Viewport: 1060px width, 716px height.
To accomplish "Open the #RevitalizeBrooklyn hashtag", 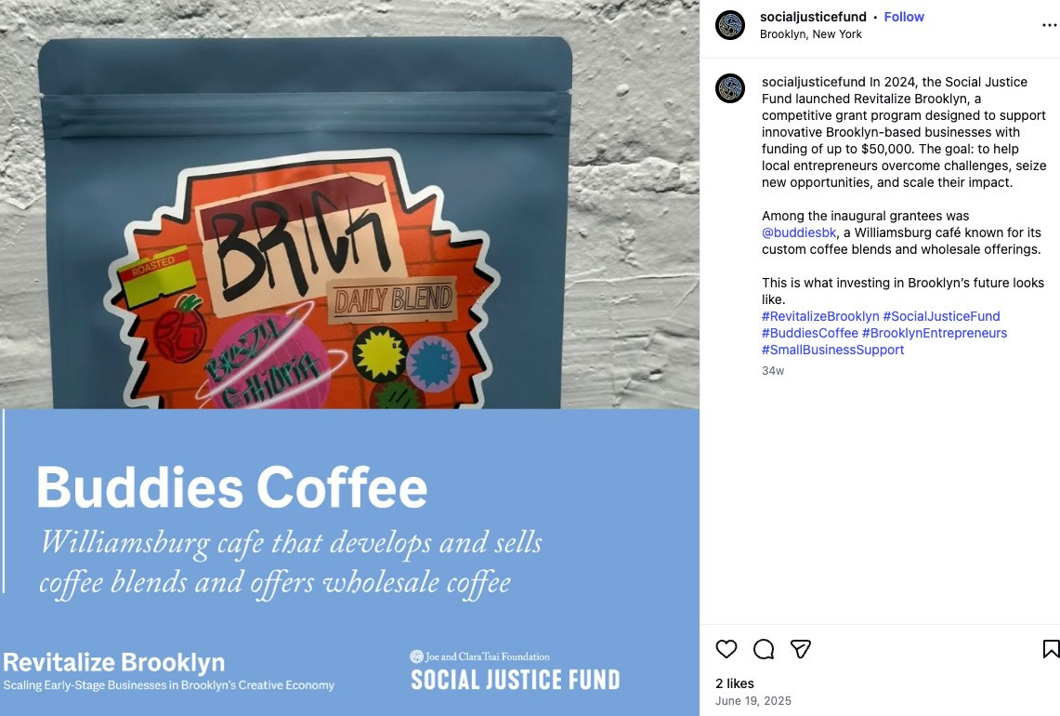I will tap(820, 316).
